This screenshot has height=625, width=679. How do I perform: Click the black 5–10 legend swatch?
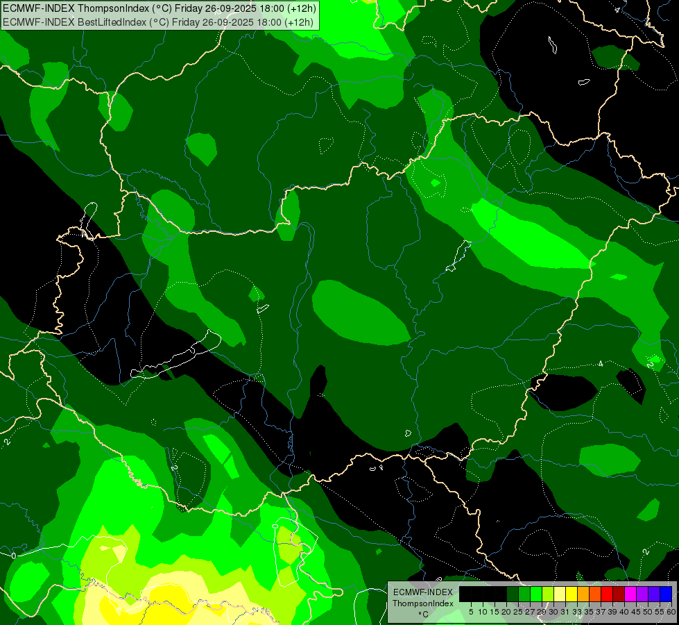477,594
